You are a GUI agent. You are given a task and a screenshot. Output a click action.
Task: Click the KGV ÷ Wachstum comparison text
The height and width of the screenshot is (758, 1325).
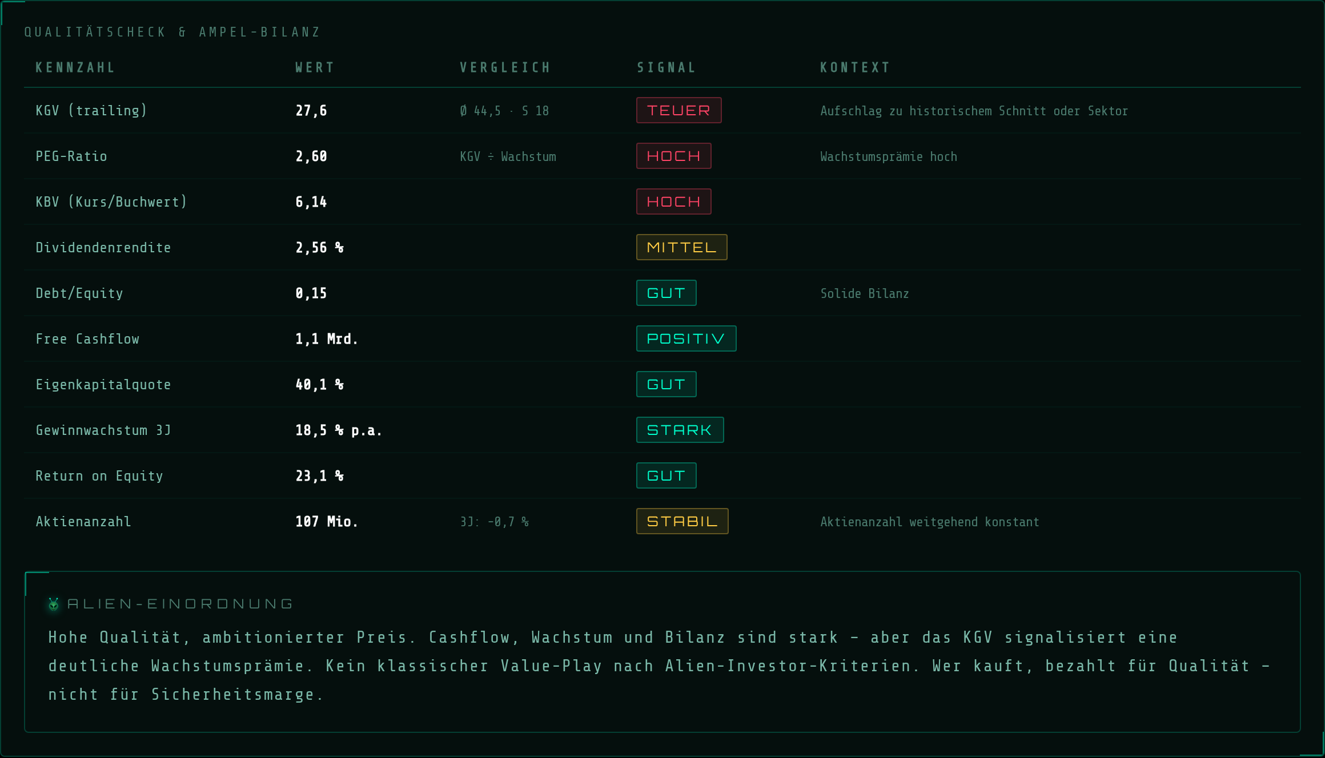click(508, 156)
